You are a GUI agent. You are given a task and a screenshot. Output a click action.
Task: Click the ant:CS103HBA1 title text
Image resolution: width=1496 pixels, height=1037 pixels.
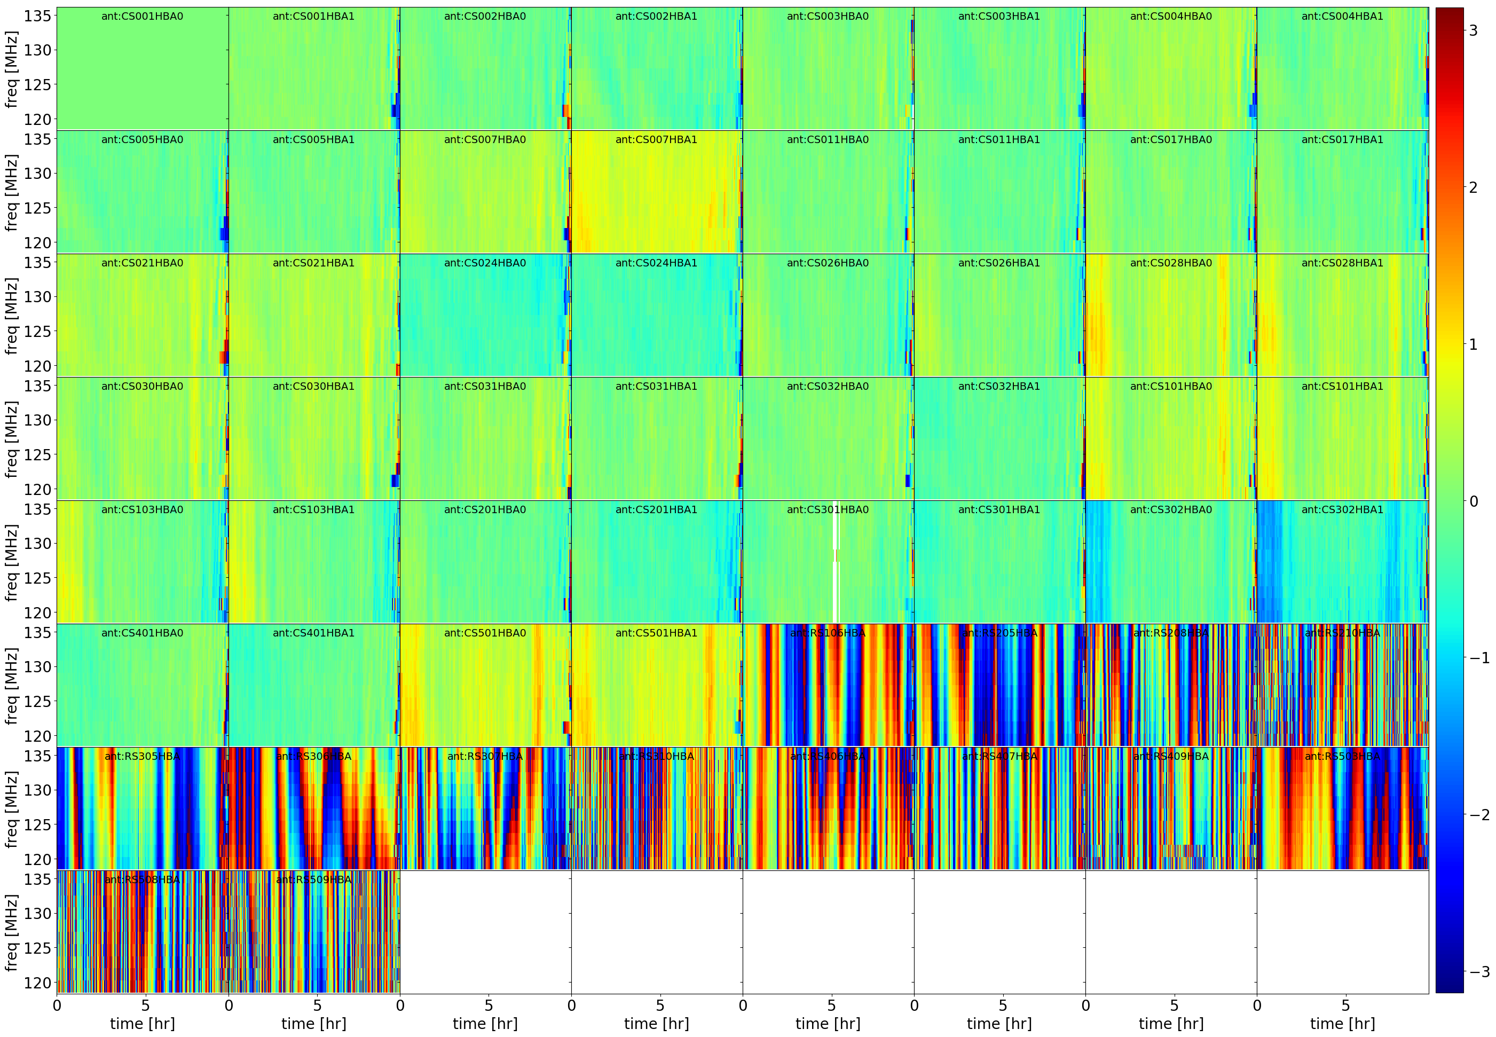click(x=314, y=510)
